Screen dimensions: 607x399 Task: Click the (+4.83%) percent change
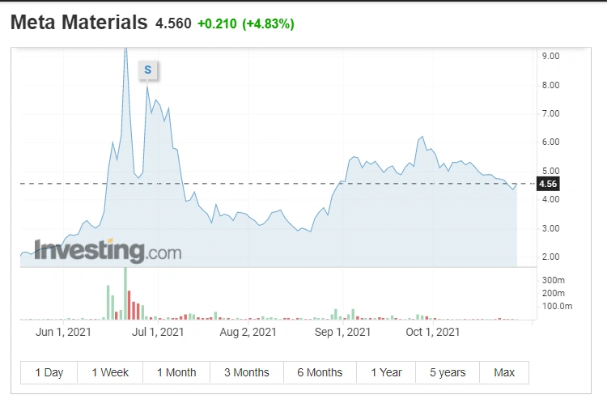pos(268,23)
